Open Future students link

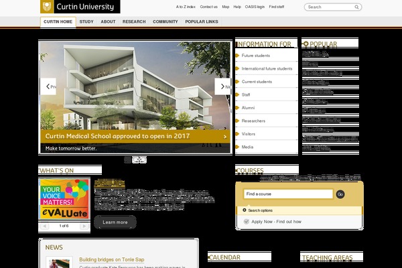point(256,56)
